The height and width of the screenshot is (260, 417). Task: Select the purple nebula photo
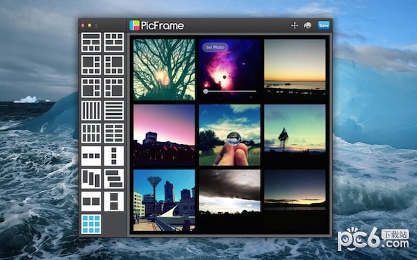point(229,69)
